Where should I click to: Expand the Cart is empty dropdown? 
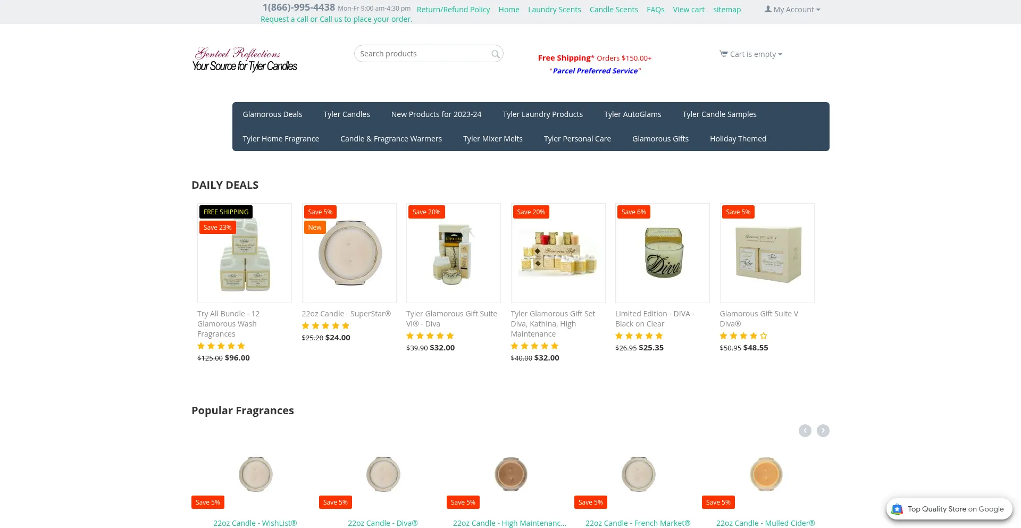point(751,54)
